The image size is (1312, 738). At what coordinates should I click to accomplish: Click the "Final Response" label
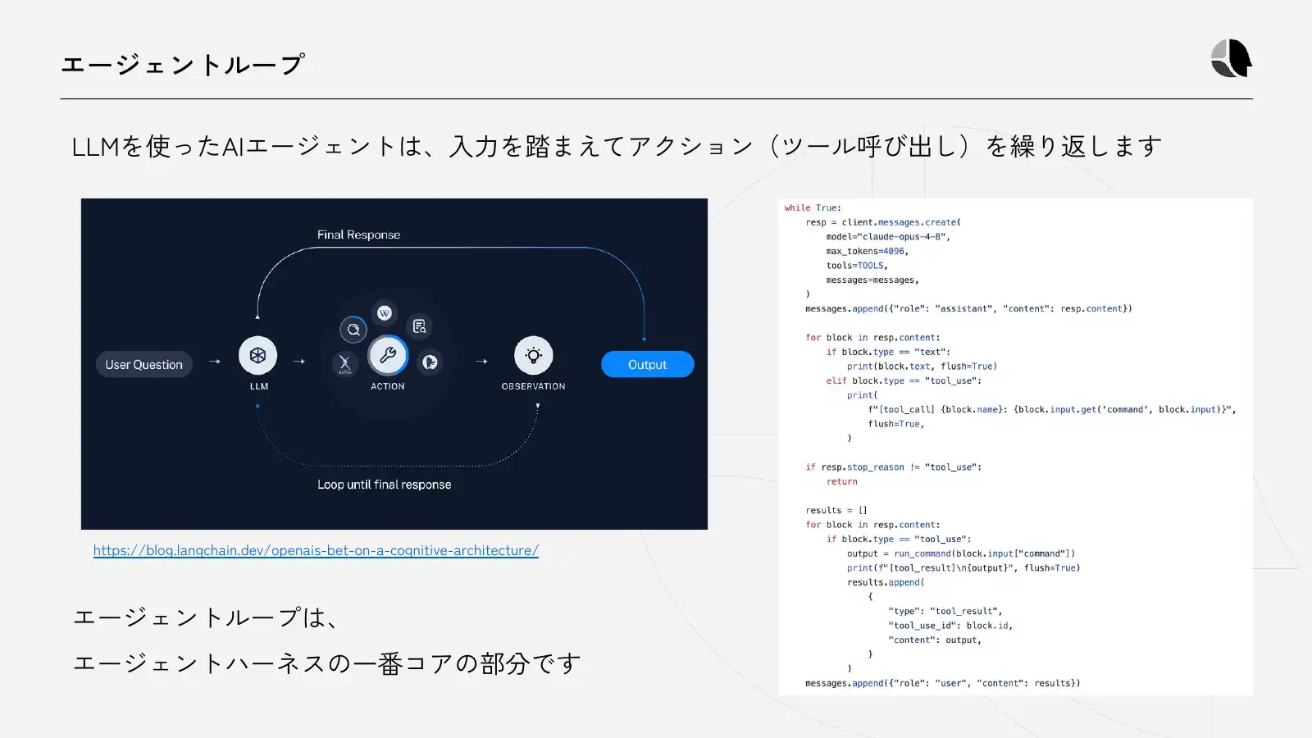click(x=359, y=235)
